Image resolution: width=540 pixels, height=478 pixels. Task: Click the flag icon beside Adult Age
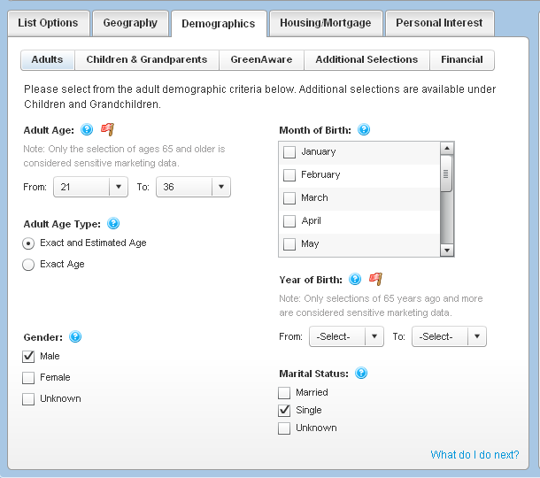click(x=107, y=130)
